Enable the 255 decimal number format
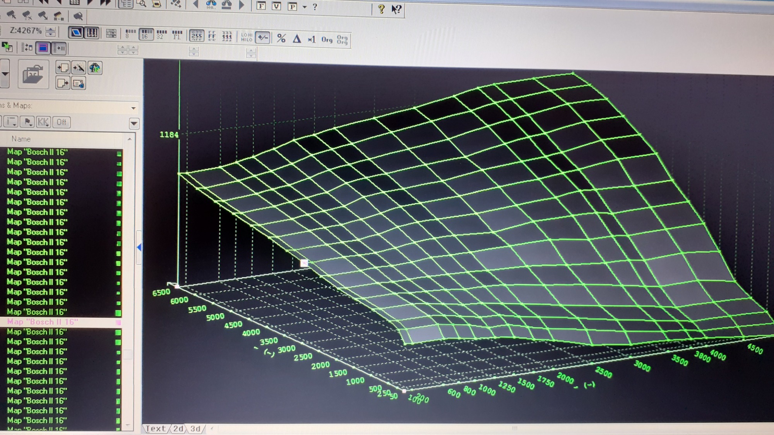This screenshot has height=435, width=774. click(197, 36)
